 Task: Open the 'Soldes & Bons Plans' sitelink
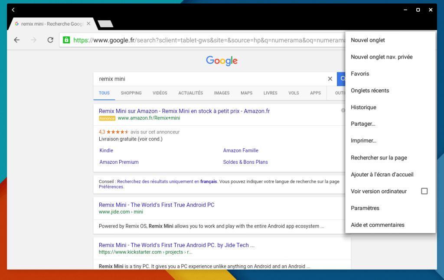click(x=245, y=162)
